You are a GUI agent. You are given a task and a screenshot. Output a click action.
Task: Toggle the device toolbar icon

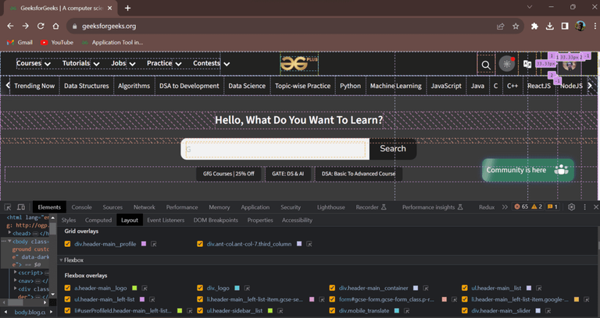pos(21,207)
